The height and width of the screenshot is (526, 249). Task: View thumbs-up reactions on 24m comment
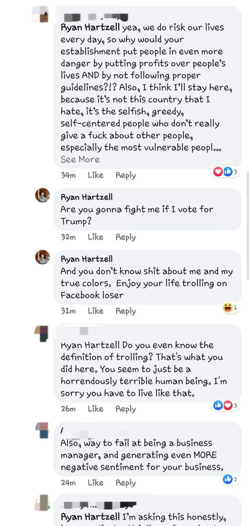click(231, 479)
